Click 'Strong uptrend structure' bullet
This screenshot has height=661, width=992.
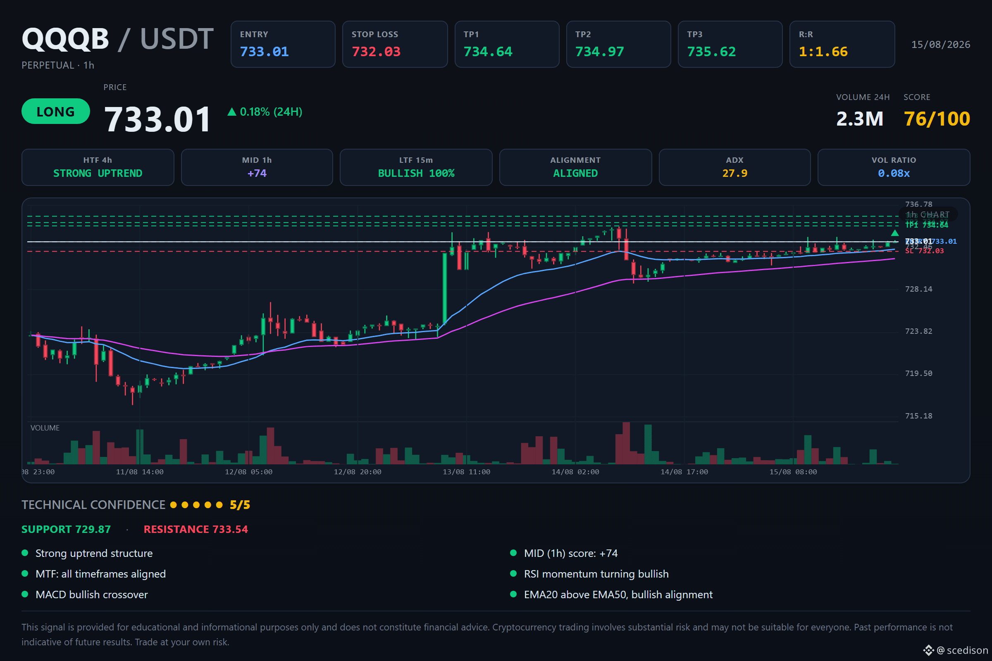[94, 554]
